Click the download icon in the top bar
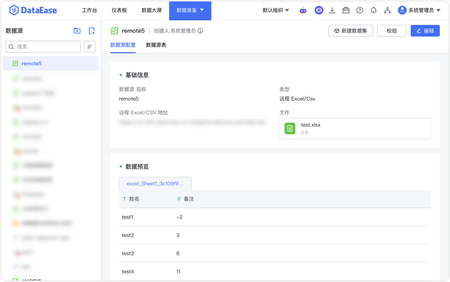 (332, 10)
